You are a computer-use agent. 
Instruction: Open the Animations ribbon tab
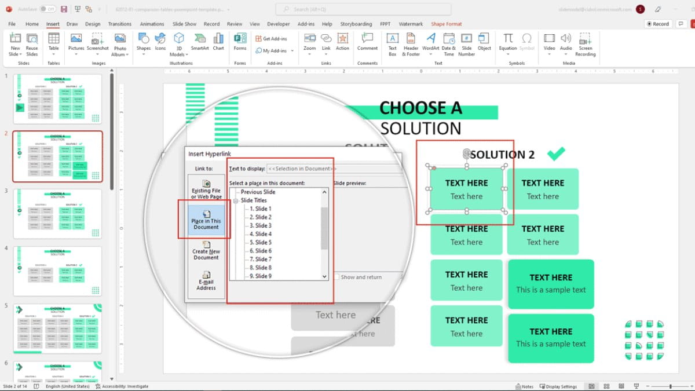click(152, 24)
